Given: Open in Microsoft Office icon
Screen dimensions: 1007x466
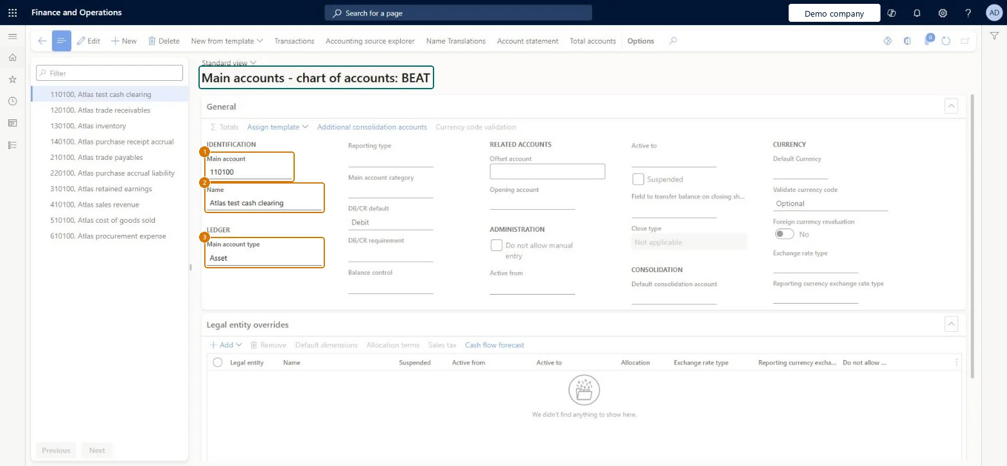Looking at the screenshot, I should (907, 40).
